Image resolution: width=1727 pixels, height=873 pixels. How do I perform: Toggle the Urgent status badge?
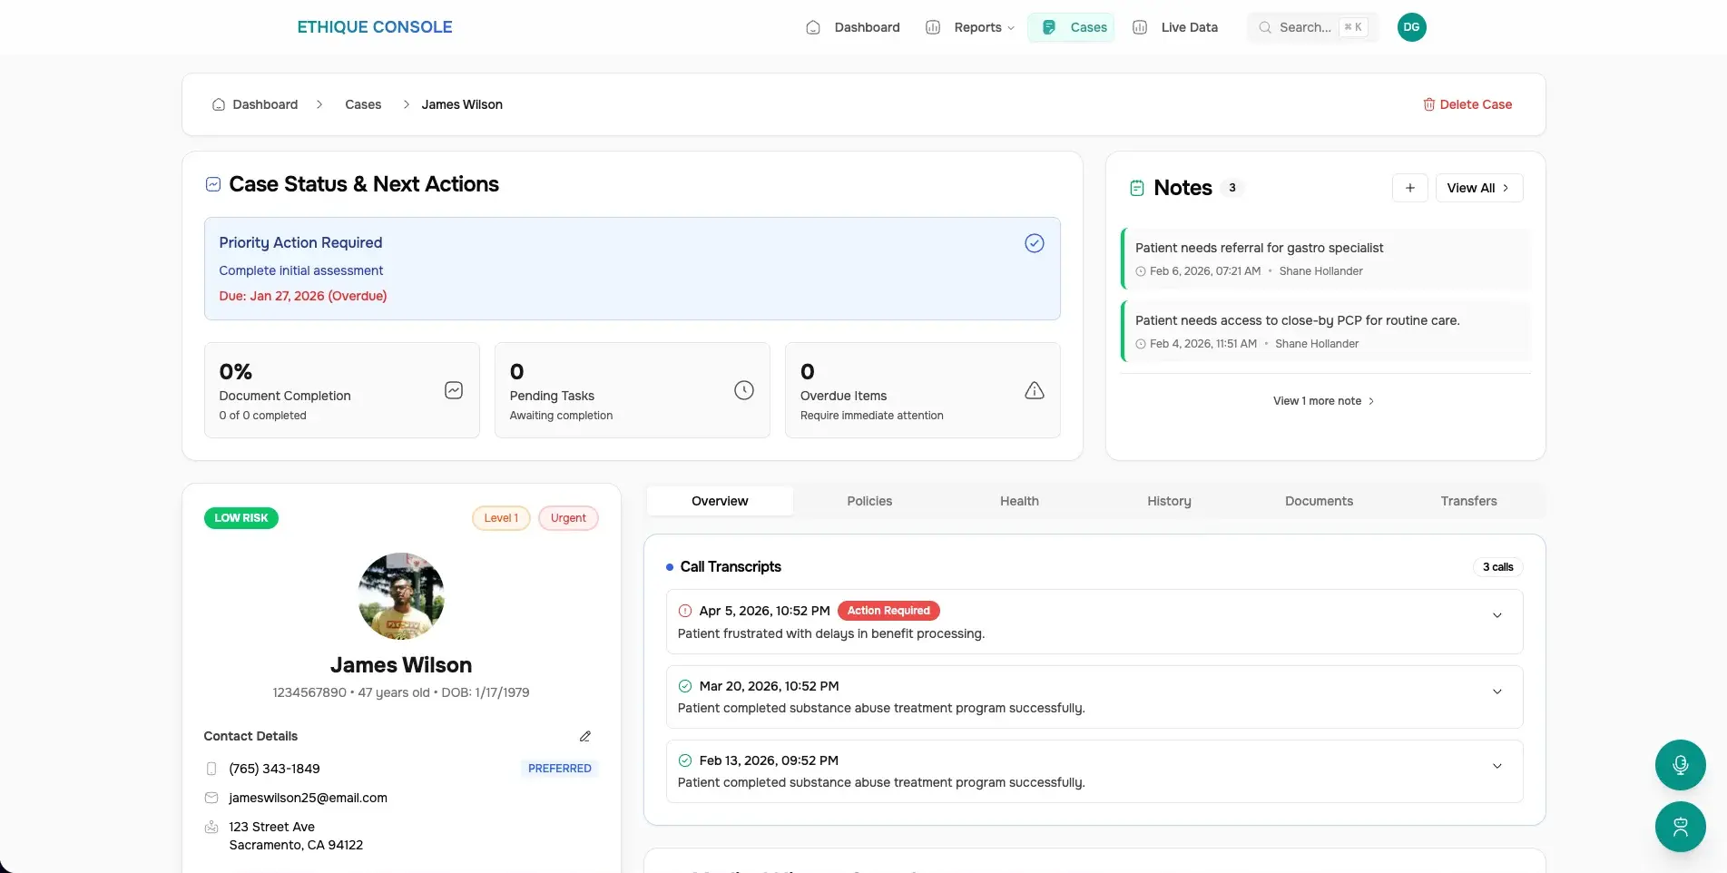click(567, 517)
